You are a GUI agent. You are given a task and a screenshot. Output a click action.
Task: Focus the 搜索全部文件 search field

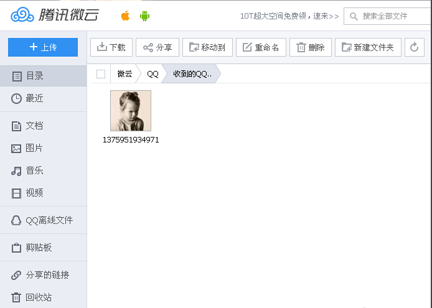pos(388,16)
